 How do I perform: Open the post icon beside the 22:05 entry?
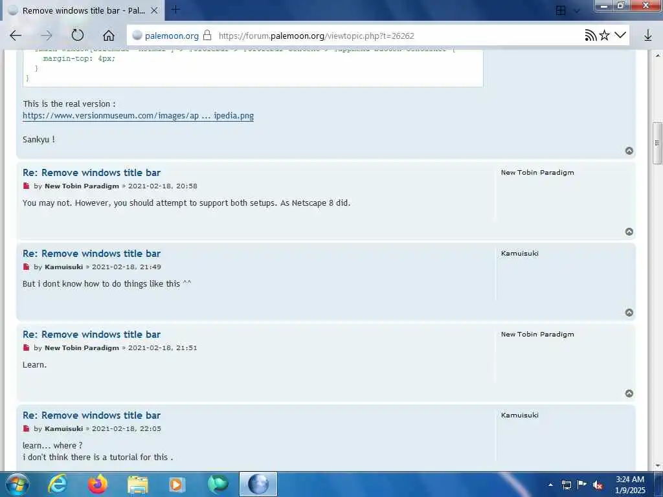26,428
